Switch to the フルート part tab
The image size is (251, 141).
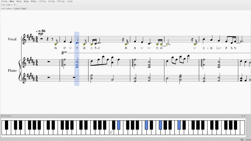pos(17,9)
